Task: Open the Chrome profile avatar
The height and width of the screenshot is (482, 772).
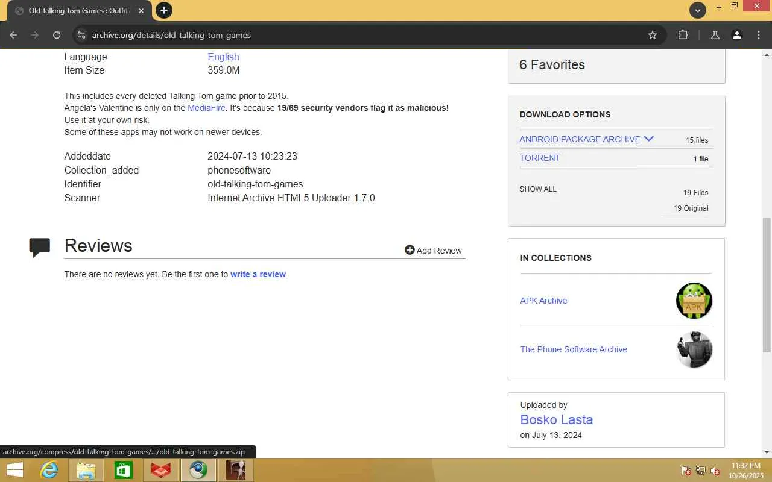Action: (736, 35)
